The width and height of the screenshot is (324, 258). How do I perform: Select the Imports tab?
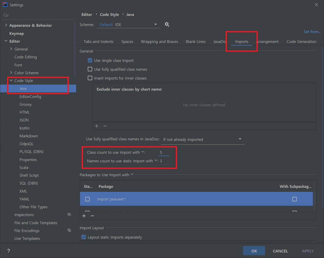(242, 42)
